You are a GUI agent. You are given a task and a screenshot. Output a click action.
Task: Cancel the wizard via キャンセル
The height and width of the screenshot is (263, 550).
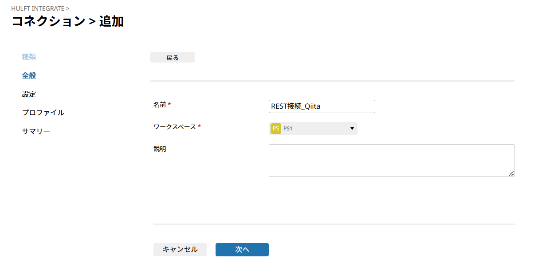click(180, 249)
